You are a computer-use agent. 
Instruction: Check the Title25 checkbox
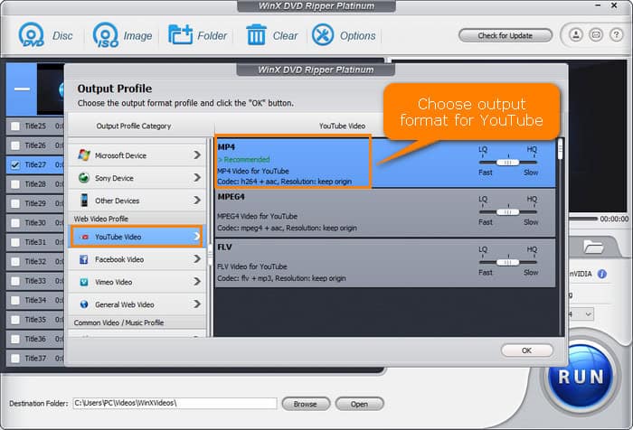click(15, 126)
